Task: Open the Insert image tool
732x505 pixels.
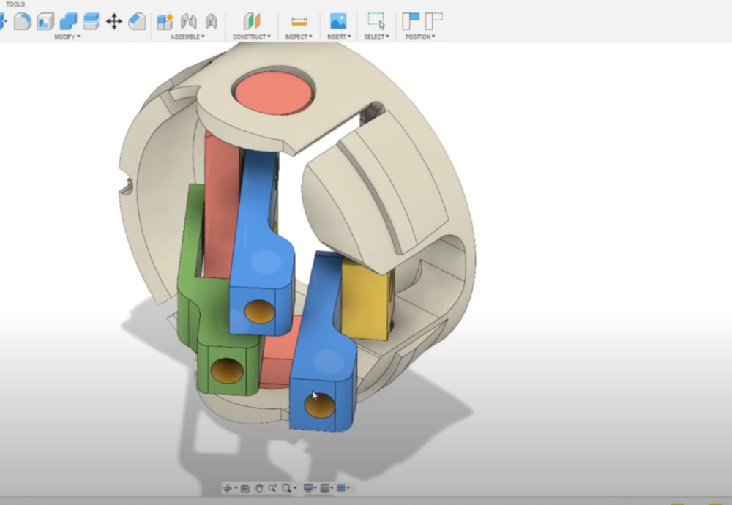Action: coord(337,20)
